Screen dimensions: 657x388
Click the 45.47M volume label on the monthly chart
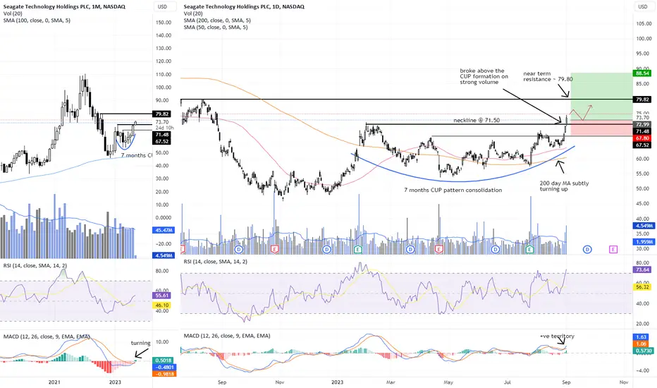pos(164,230)
